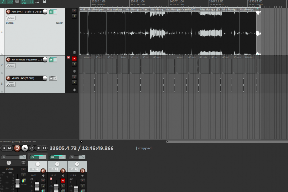Start playback with the Play button

click(x=25, y=148)
